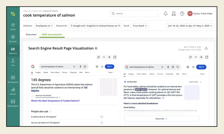Open Marketplace in the sidebar
The width and height of the screenshot is (224, 134).
point(13,103)
